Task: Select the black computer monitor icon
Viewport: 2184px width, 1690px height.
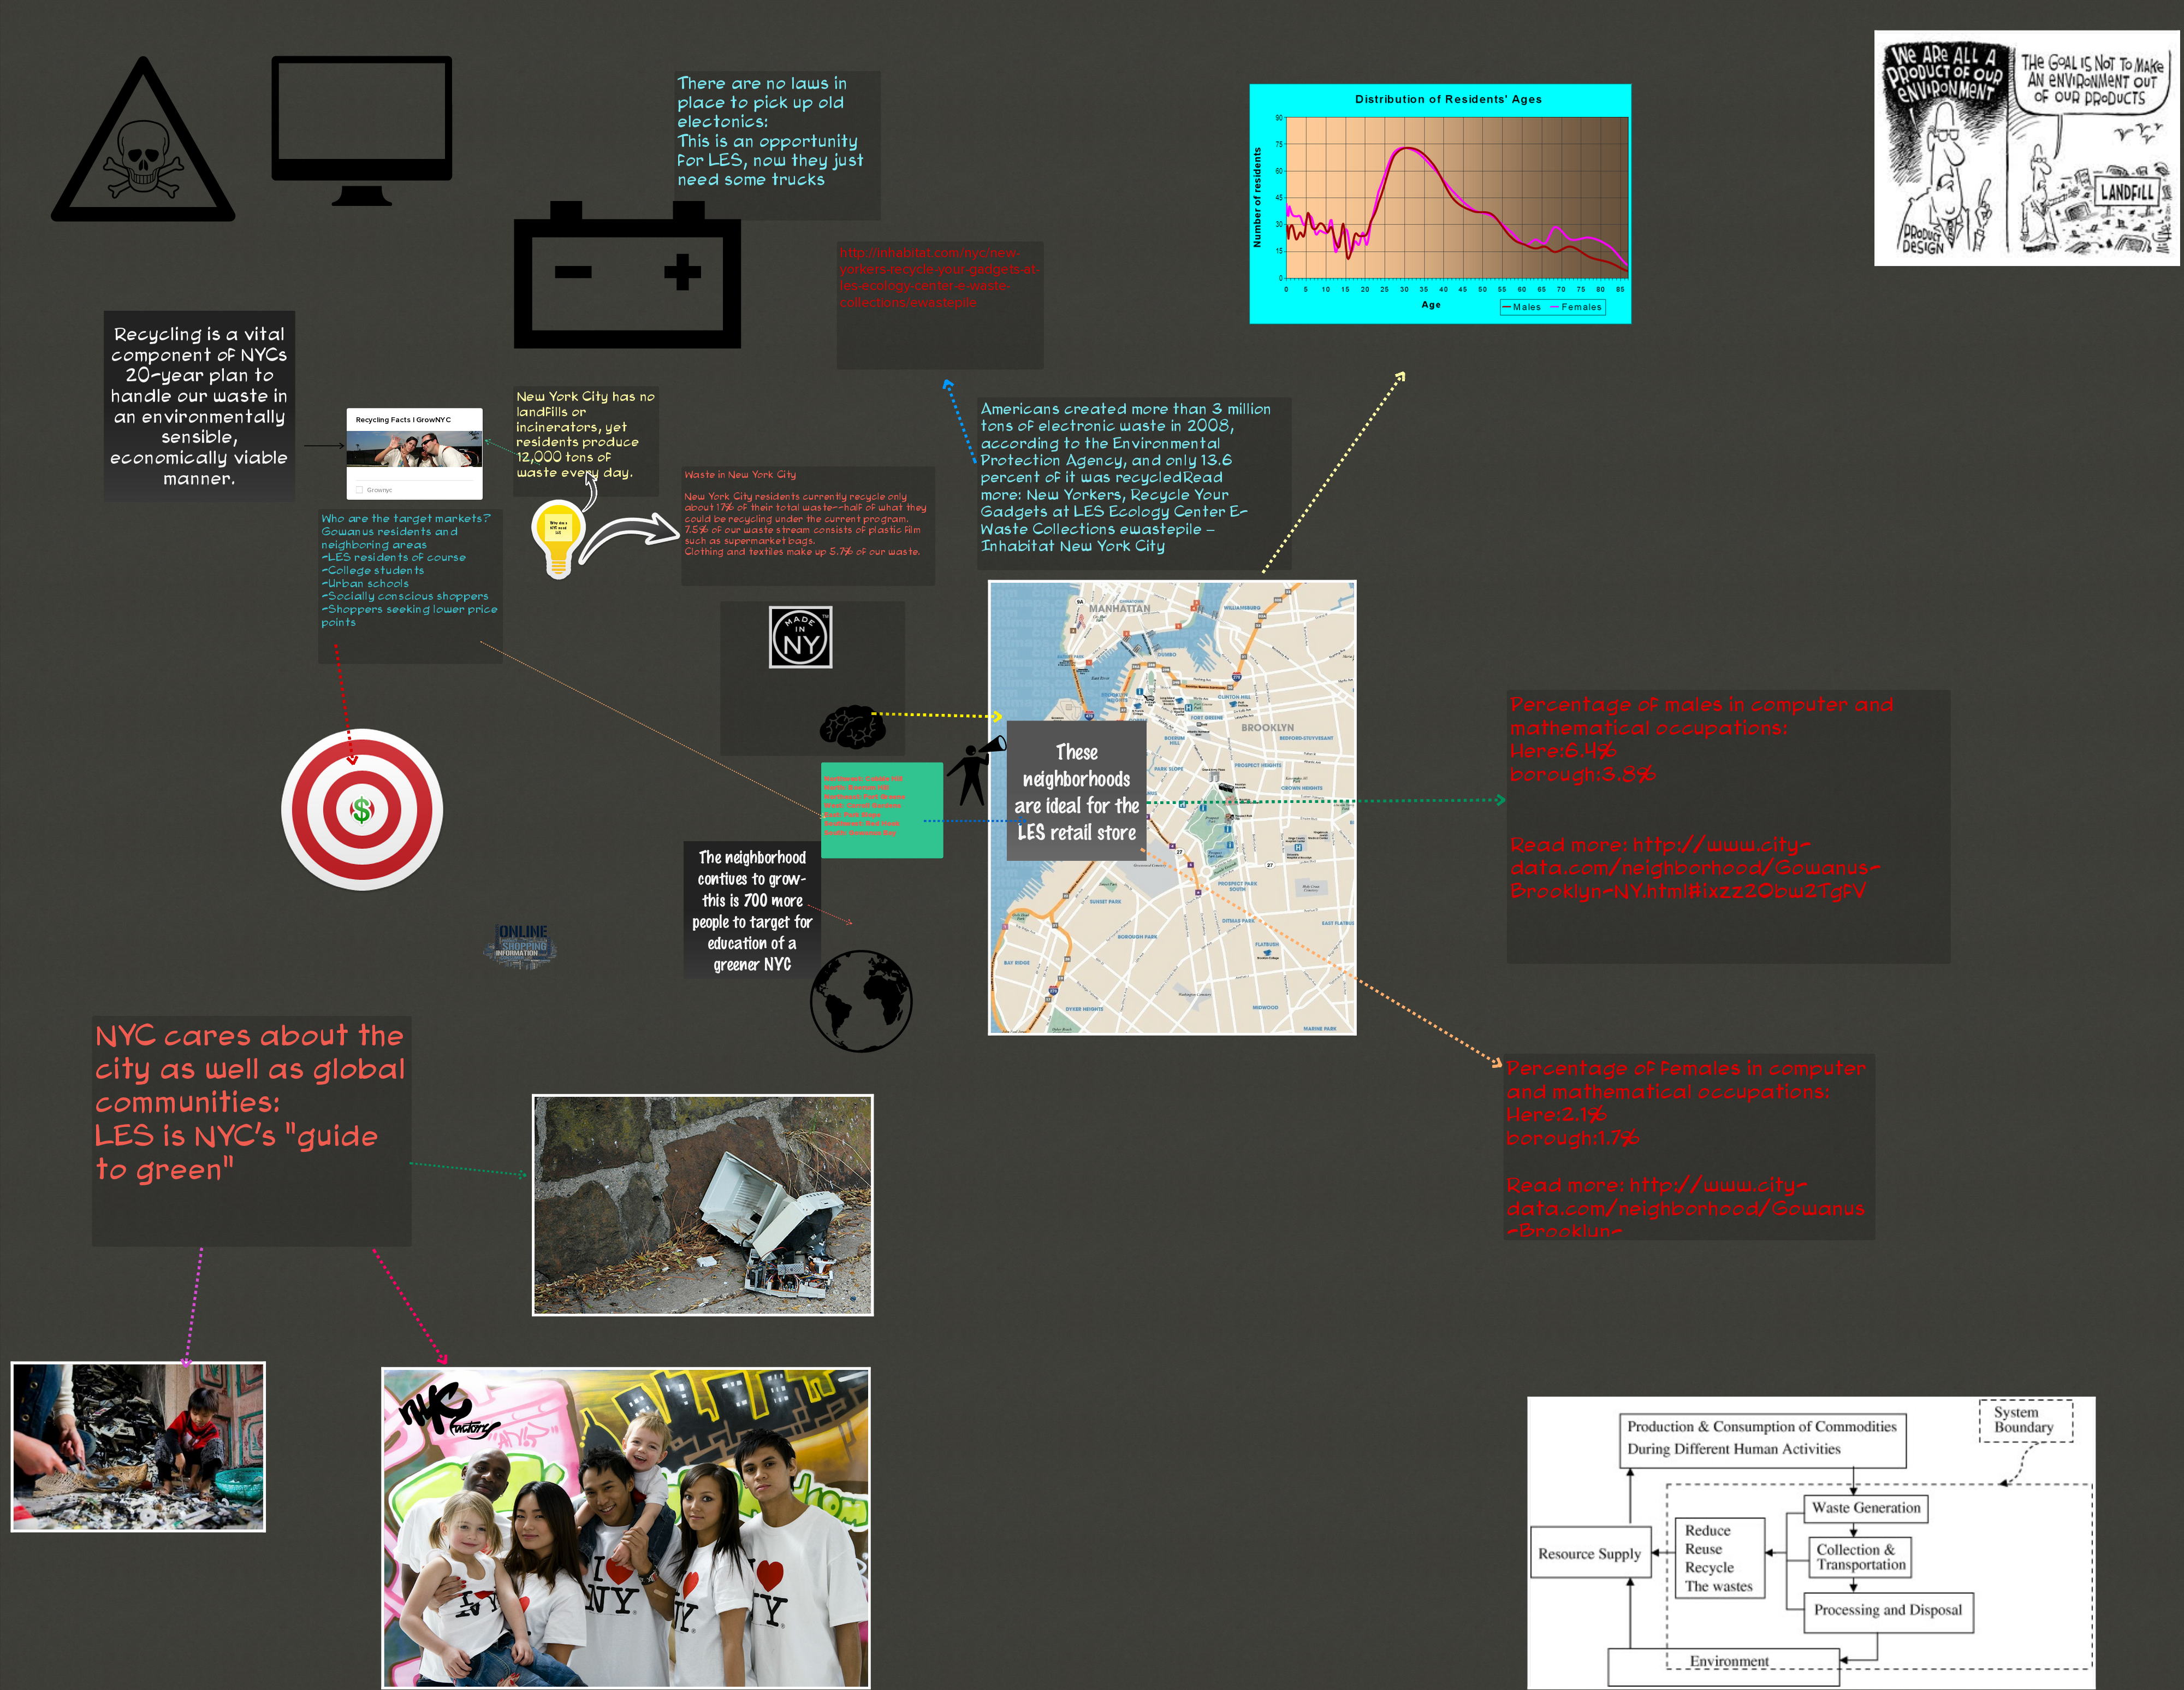Action: (361, 124)
